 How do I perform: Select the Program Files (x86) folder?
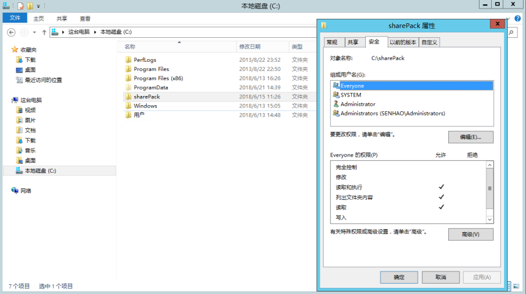158,78
